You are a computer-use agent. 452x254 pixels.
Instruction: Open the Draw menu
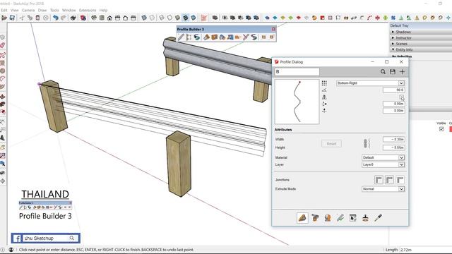(x=42, y=11)
